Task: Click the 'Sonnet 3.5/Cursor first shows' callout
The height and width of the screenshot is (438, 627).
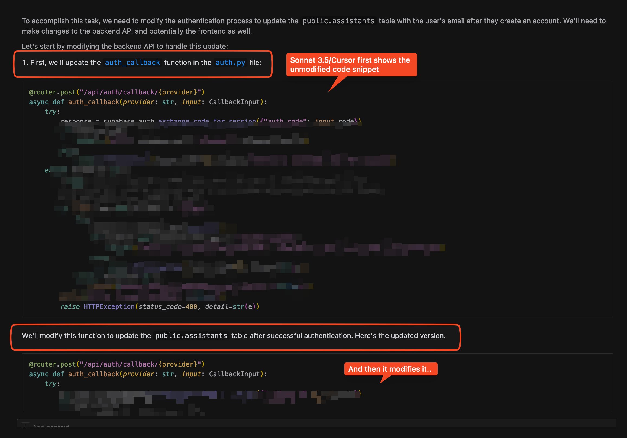Action: tap(351, 65)
